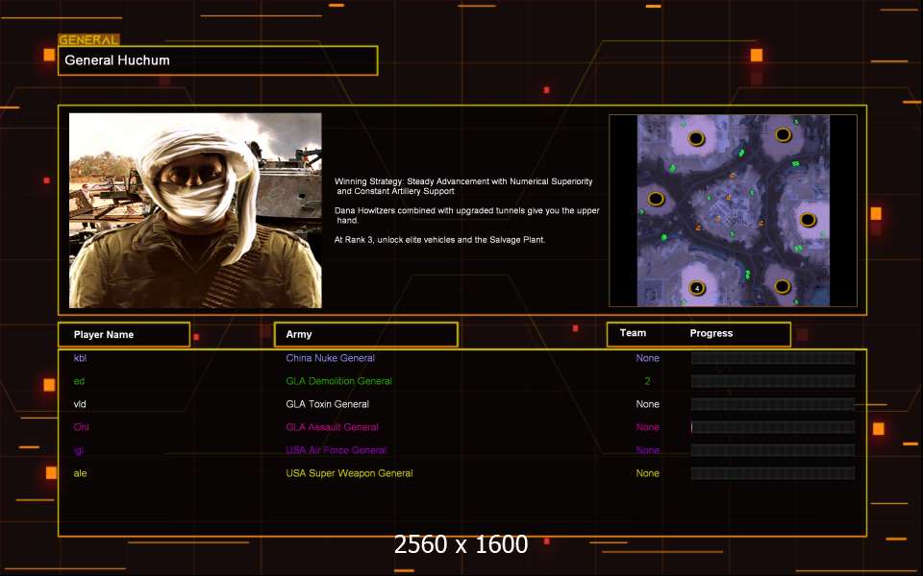
Task: Select the bottom-right start position on minimap
Action: coord(783,285)
